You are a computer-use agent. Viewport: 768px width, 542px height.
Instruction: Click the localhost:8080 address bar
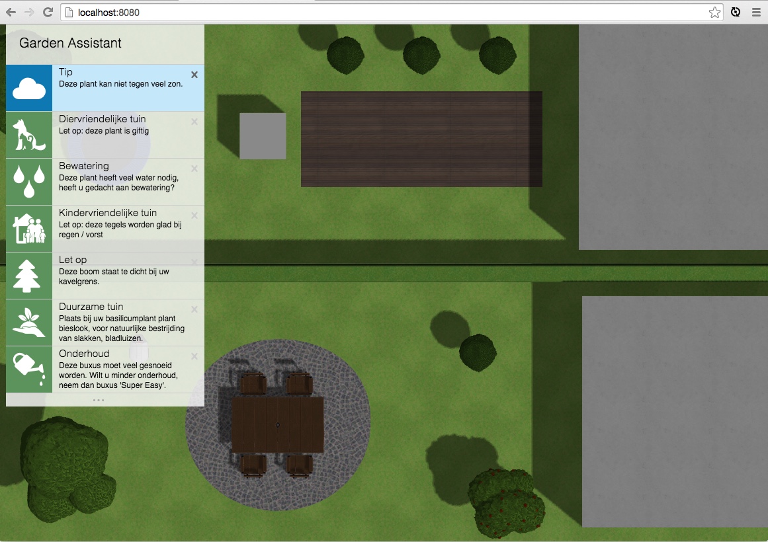384,12
